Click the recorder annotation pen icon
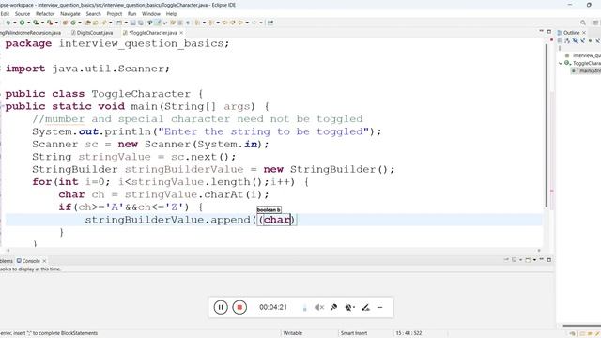 pos(365,307)
